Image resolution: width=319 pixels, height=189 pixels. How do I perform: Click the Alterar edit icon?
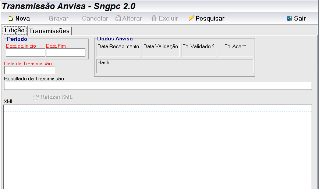point(118,18)
